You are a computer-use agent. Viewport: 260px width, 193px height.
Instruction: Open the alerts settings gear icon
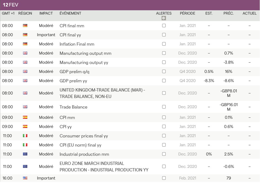[x=164, y=18]
